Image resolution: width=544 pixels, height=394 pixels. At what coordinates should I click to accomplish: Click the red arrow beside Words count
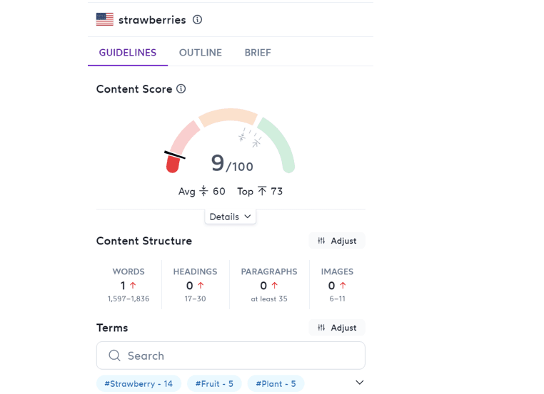coord(133,286)
